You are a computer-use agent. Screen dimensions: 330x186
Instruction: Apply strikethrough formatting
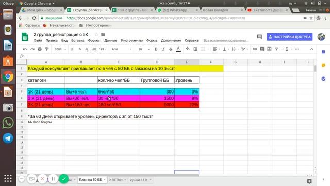tap(171, 49)
